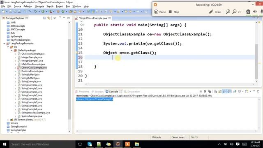Zoom in with recorder magnifier plus
Screen dimensions: 263x148
[x=228, y=12]
